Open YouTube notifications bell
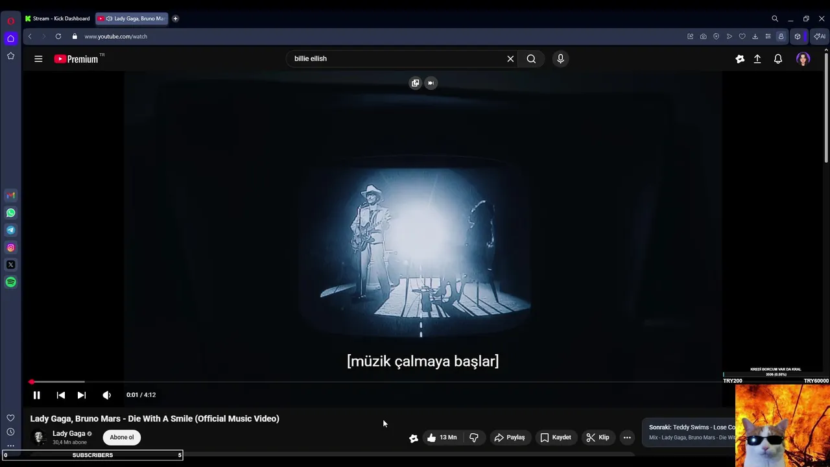The width and height of the screenshot is (830, 467). [x=778, y=59]
